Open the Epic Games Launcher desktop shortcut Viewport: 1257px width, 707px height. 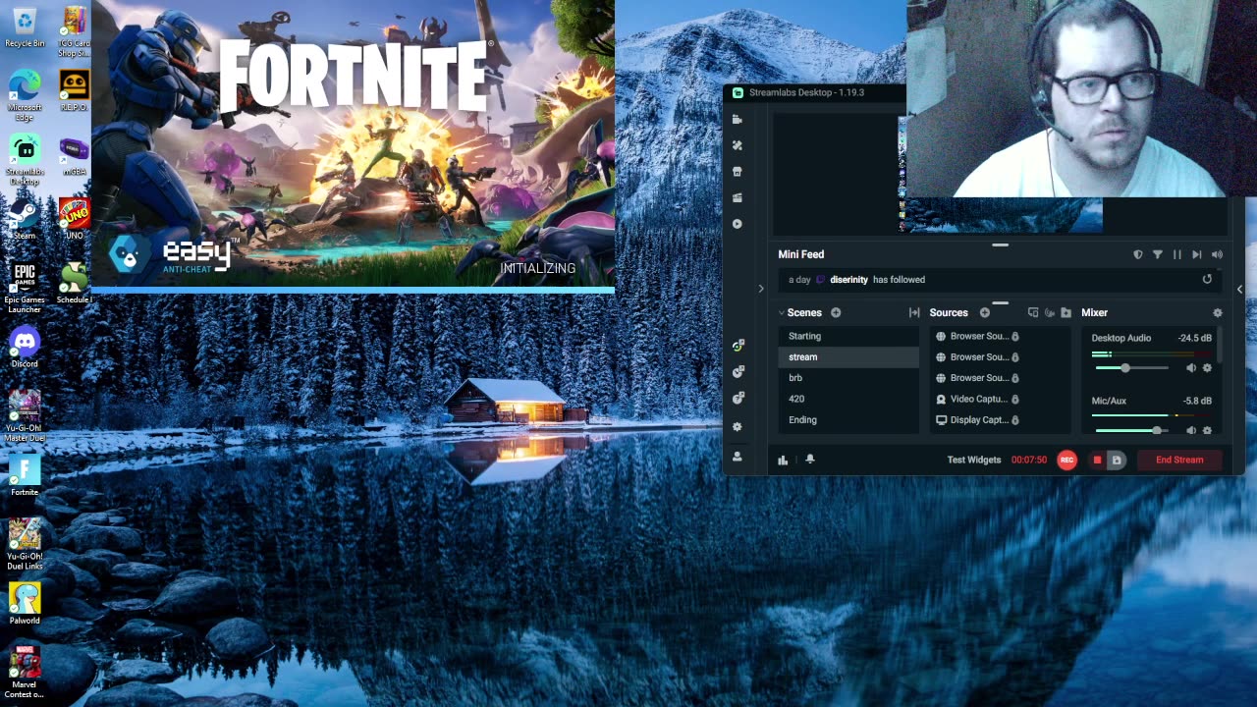[x=25, y=288]
